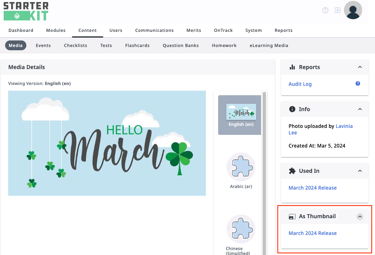375x255 pixels.
Task: Switch to the eLearning Media sub-tab
Action: pos(269,45)
